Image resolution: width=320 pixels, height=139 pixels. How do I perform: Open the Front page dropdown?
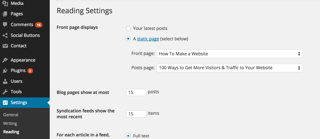click(229, 54)
